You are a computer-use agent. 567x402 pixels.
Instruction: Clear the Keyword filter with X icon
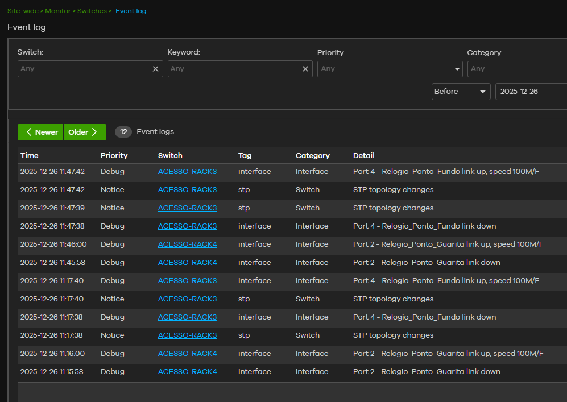pos(305,69)
